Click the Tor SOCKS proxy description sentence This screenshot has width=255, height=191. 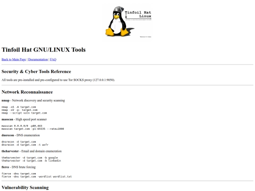click(58, 80)
